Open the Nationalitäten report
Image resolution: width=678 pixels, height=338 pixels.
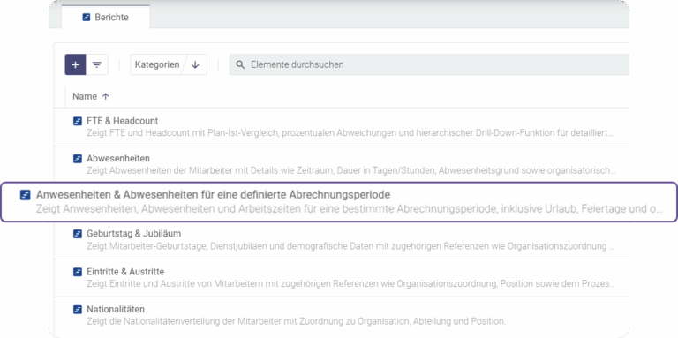click(116, 310)
